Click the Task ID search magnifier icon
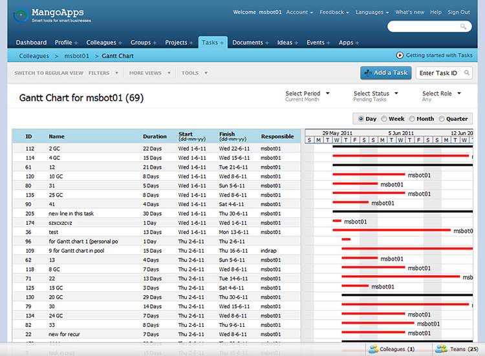 467,72
